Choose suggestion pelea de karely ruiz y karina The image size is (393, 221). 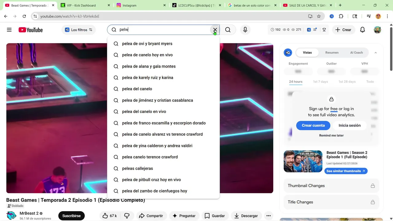pyautogui.click(x=163, y=78)
